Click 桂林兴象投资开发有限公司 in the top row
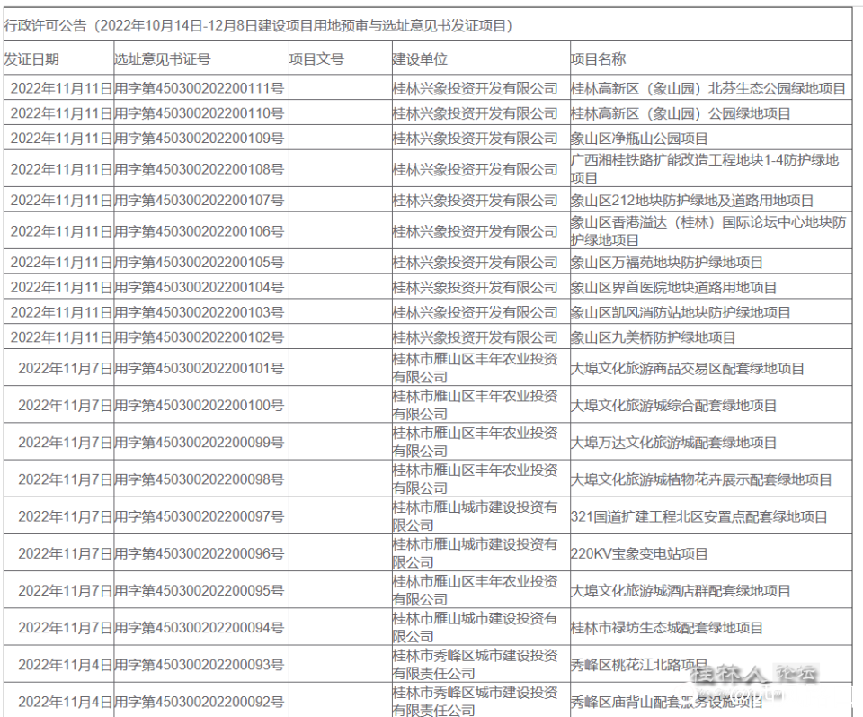This screenshot has height=717, width=863. [x=473, y=89]
